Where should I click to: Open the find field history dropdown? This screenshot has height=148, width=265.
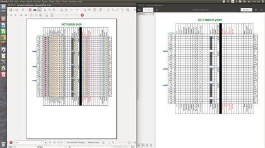point(46,143)
